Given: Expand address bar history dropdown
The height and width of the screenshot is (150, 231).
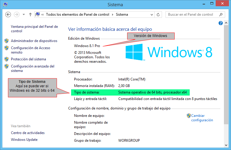Looking at the screenshot, I should coord(152,14).
